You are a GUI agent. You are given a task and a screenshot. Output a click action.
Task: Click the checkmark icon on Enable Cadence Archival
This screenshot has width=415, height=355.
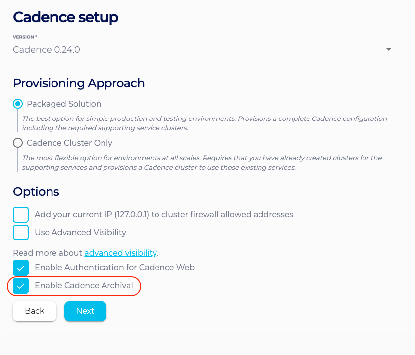(20, 286)
